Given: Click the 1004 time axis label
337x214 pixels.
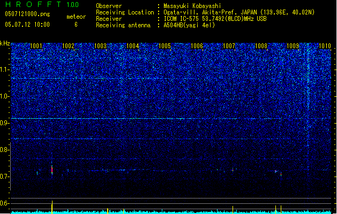Looking at the screenshot, I should click(x=133, y=46).
